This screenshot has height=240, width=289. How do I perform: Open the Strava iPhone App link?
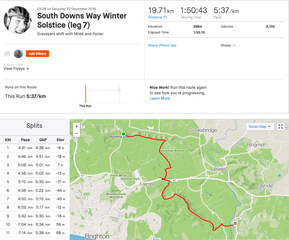[162, 45]
